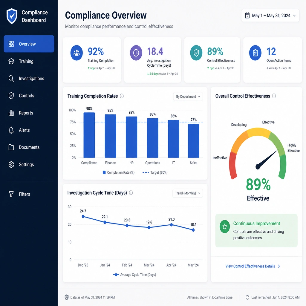
Task: Click info icon beside Overall Control Effectiveness
Action: pos(274,96)
